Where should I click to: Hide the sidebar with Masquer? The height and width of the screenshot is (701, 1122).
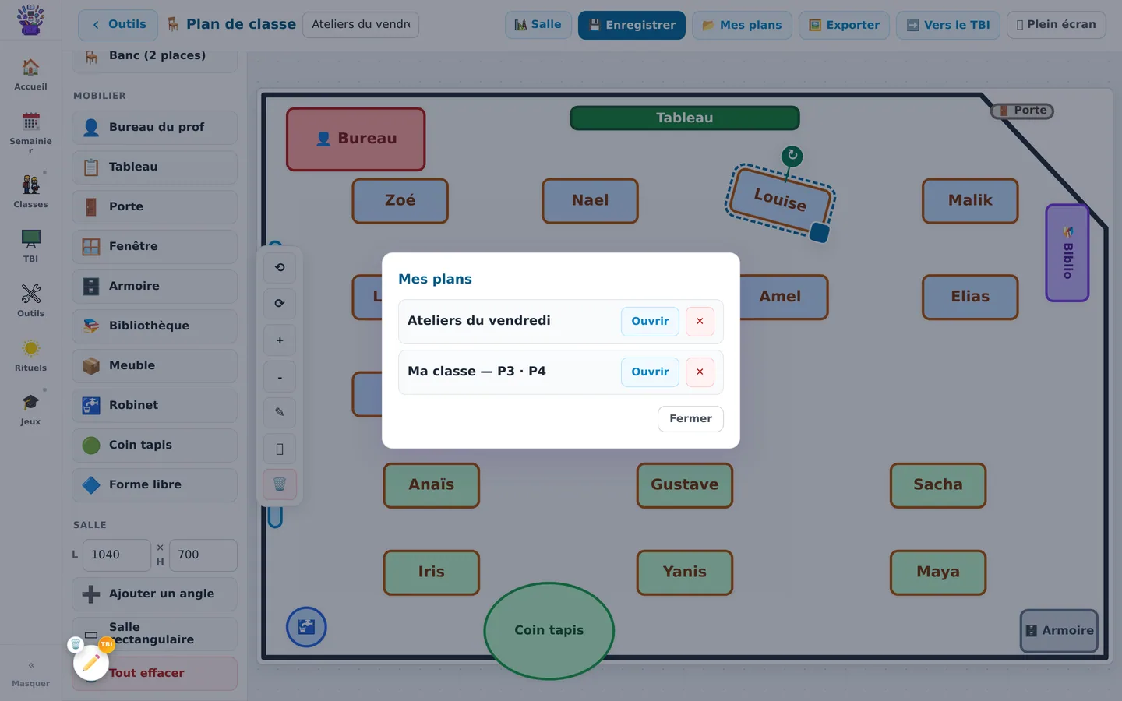coord(30,674)
